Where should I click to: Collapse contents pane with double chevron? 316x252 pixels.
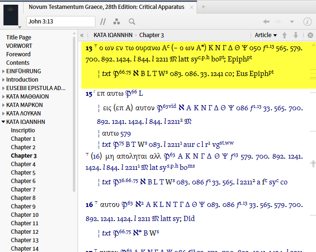point(82,35)
